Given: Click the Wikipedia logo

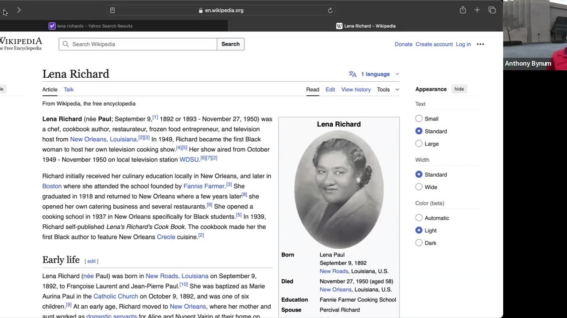Looking at the screenshot, I should point(21,44).
